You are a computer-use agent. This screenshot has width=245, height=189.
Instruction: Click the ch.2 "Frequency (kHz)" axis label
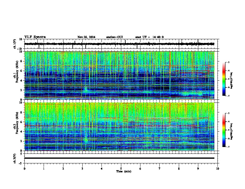17,123
